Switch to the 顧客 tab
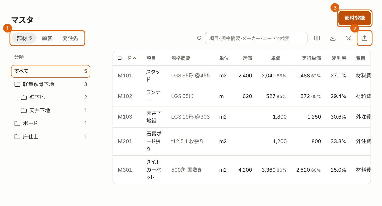382x206 pixels. pyautogui.click(x=47, y=38)
